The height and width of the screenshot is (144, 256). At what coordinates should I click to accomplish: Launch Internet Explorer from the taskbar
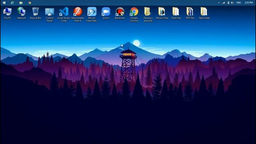click(12, 3)
